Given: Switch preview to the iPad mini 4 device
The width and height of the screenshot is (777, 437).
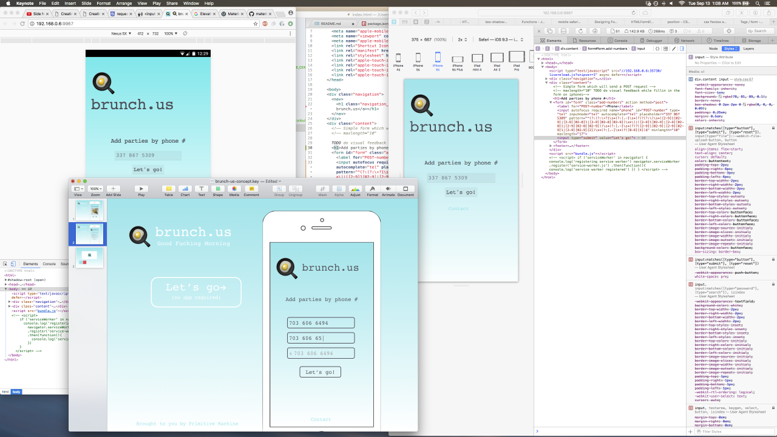Looking at the screenshot, I should point(478,59).
